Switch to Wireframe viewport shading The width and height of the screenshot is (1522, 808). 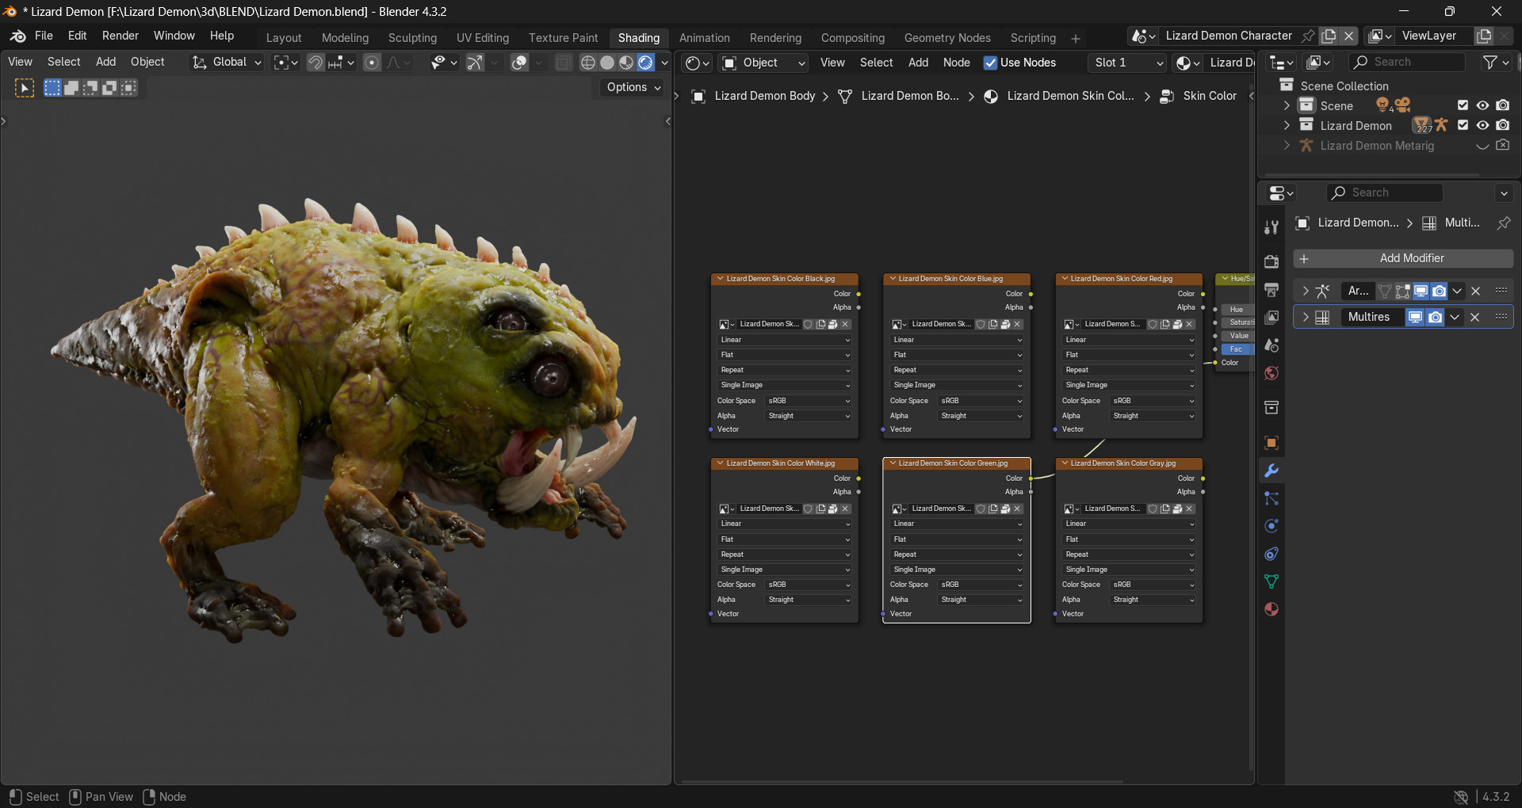click(588, 63)
